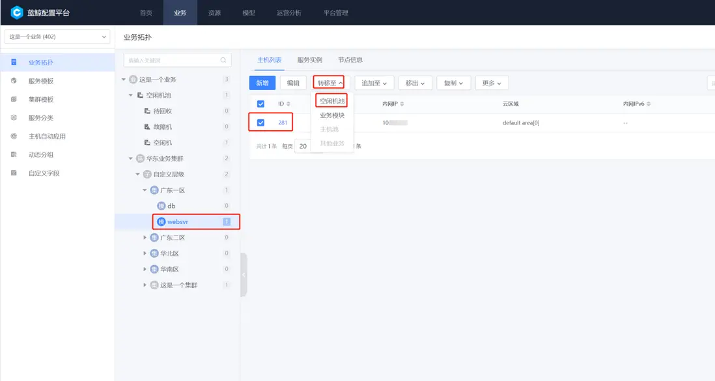
Task: Open the 模型 top navigation item
Action: [249, 13]
